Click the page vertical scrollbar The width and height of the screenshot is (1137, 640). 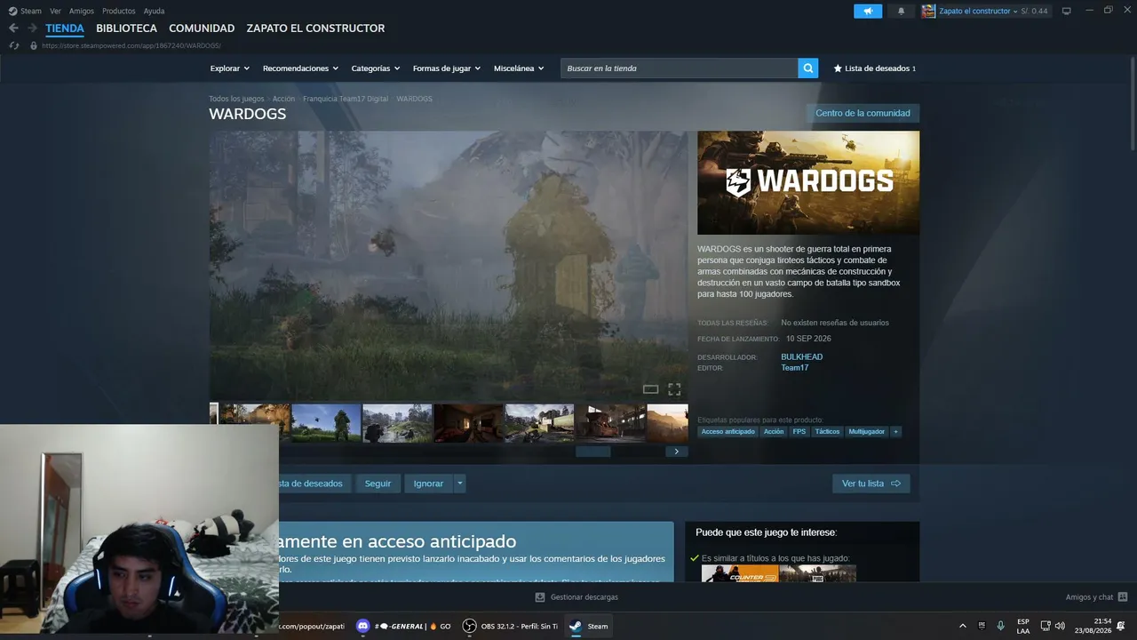point(1132,105)
